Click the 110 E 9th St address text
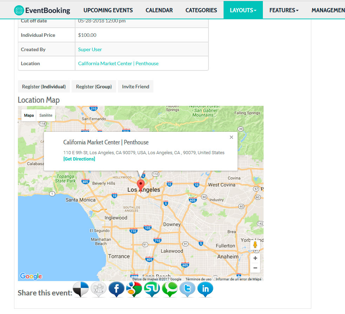The image size is (345, 314). coord(144,153)
